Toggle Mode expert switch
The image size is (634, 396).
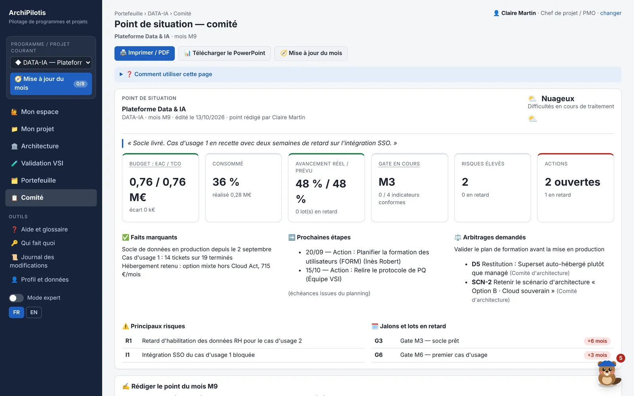click(x=16, y=298)
